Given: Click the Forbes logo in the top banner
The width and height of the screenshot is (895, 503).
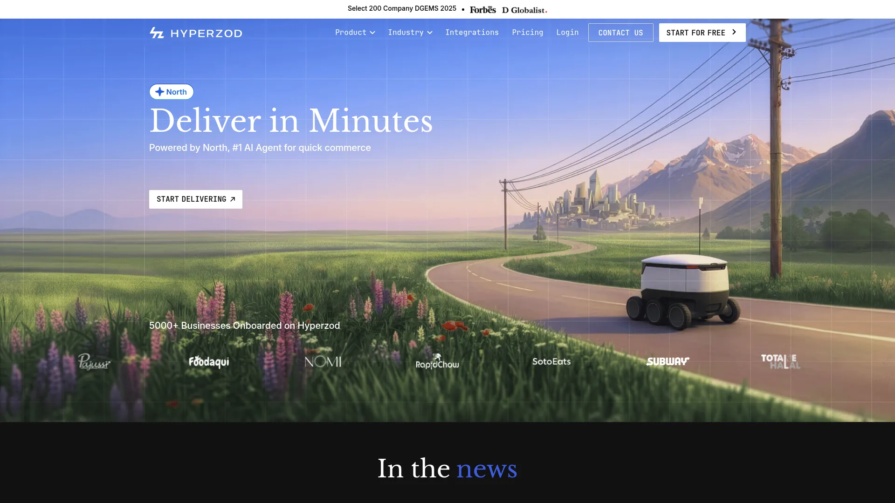Looking at the screenshot, I should pos(482,9).
